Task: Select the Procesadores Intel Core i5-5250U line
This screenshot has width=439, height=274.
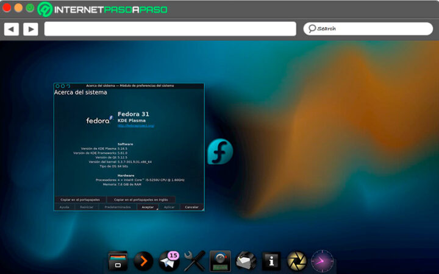Action: point(140,180)
